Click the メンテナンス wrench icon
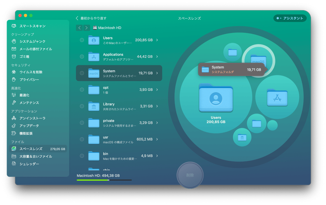This screenshot has height=205, width=326. pos(14,102)
